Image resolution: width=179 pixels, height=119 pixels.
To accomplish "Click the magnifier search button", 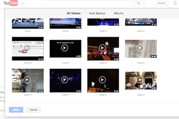I will (x=139, y=3).
